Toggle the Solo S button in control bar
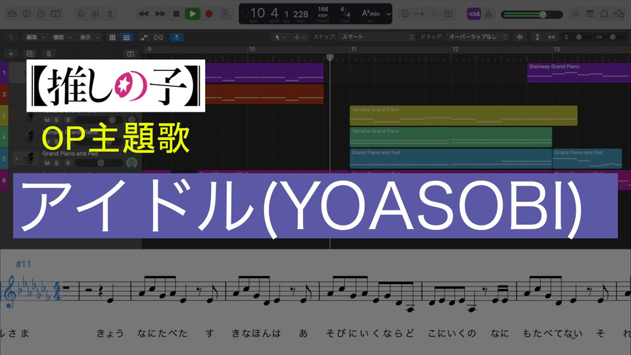This screenshot has width=631, height=355. pos(448,14)
